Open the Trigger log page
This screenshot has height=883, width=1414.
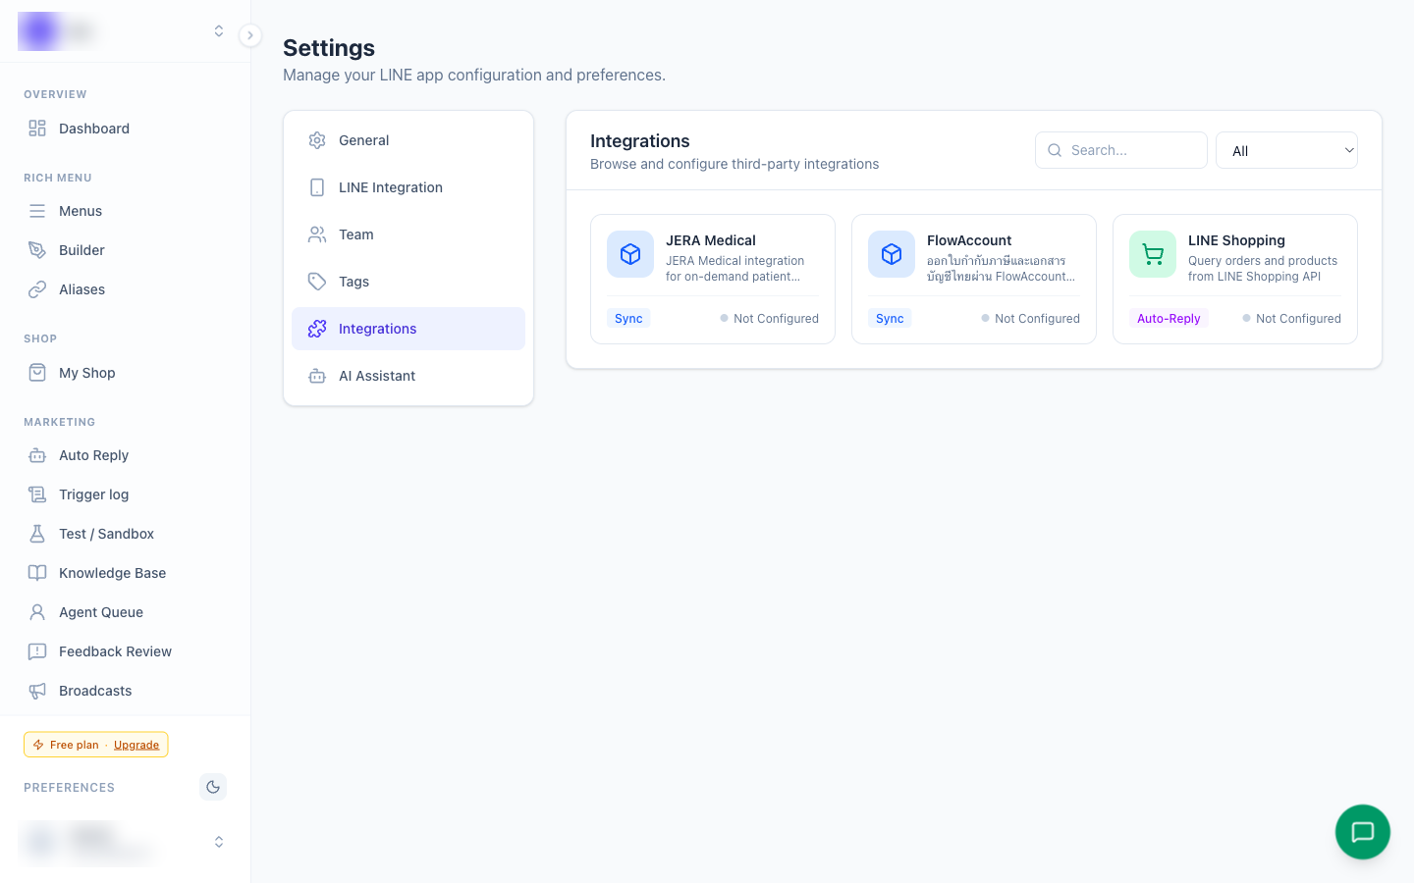click(125, 494)
